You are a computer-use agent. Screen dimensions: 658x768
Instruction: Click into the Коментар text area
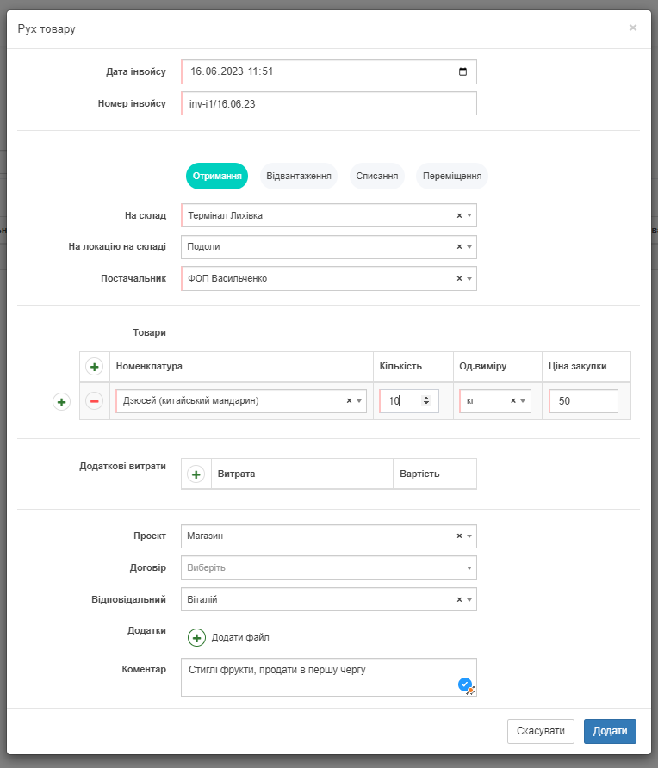(x=329, y=677)
